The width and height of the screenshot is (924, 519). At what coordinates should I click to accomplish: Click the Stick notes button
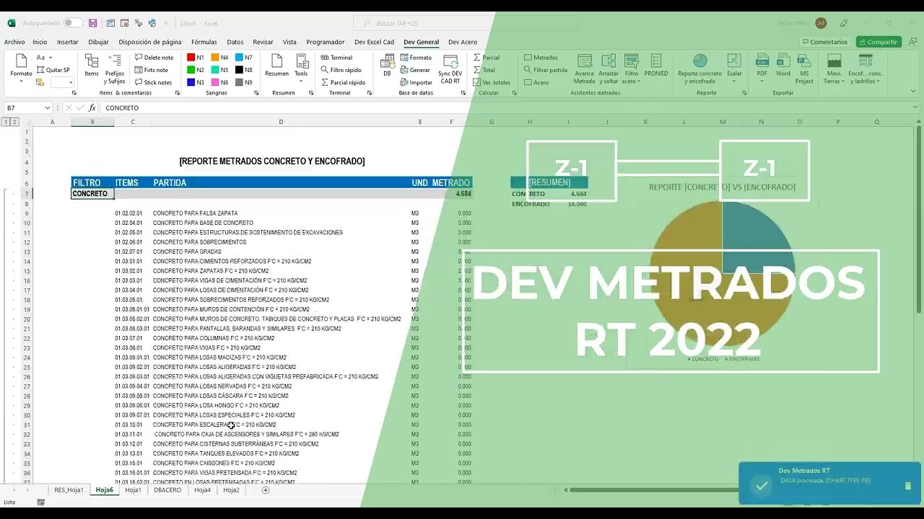154,82
